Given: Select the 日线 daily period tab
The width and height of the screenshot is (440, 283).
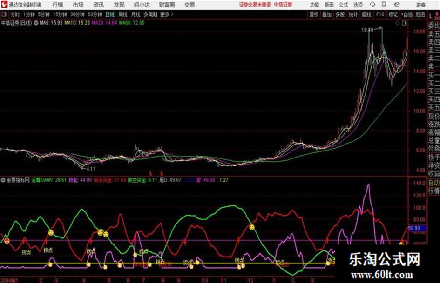Looking at the screenshot, I should tap(110, 14).
